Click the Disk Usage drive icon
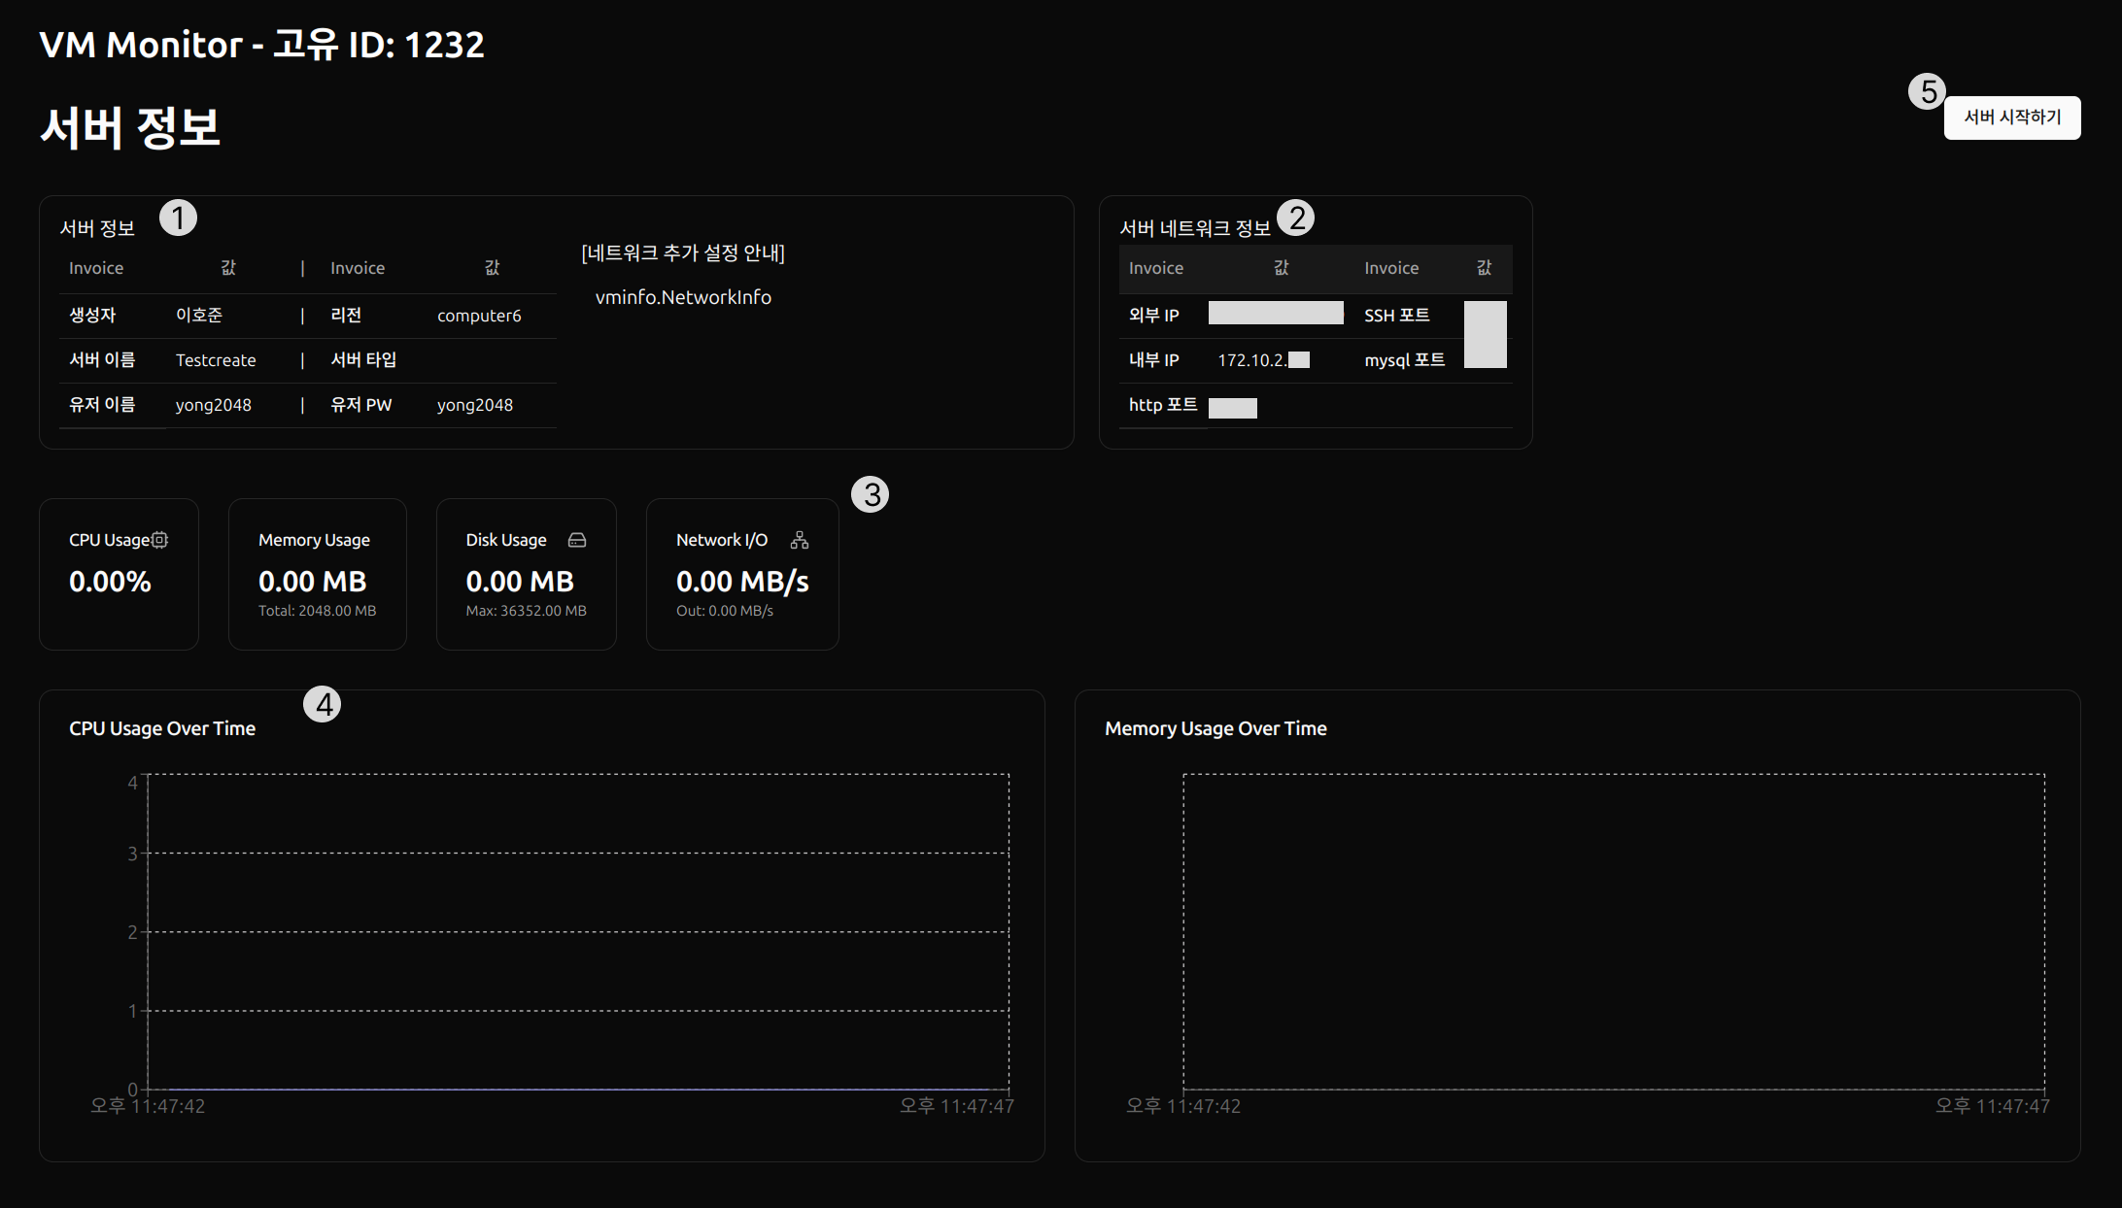 pos(577,540)
